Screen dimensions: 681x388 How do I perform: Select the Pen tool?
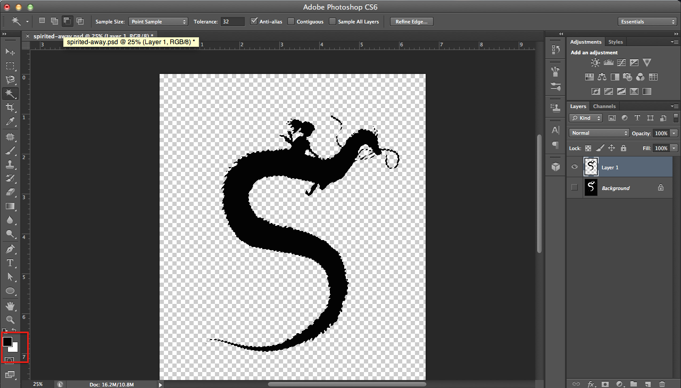(10, 250)
